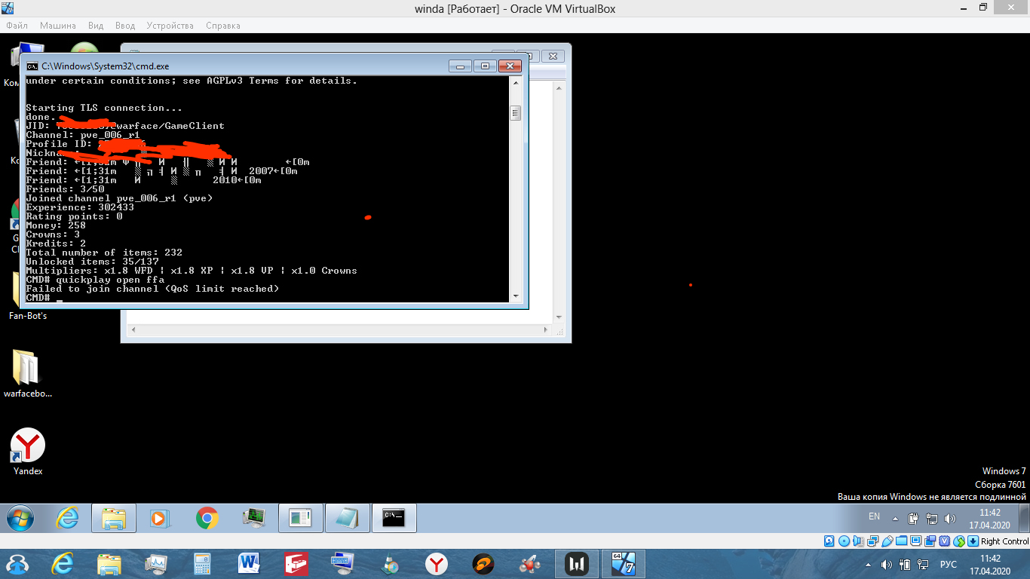Open the Устройства menu in VirtualBox
The width and height of the screenshot is (1030, 579).
coord(169,25)
